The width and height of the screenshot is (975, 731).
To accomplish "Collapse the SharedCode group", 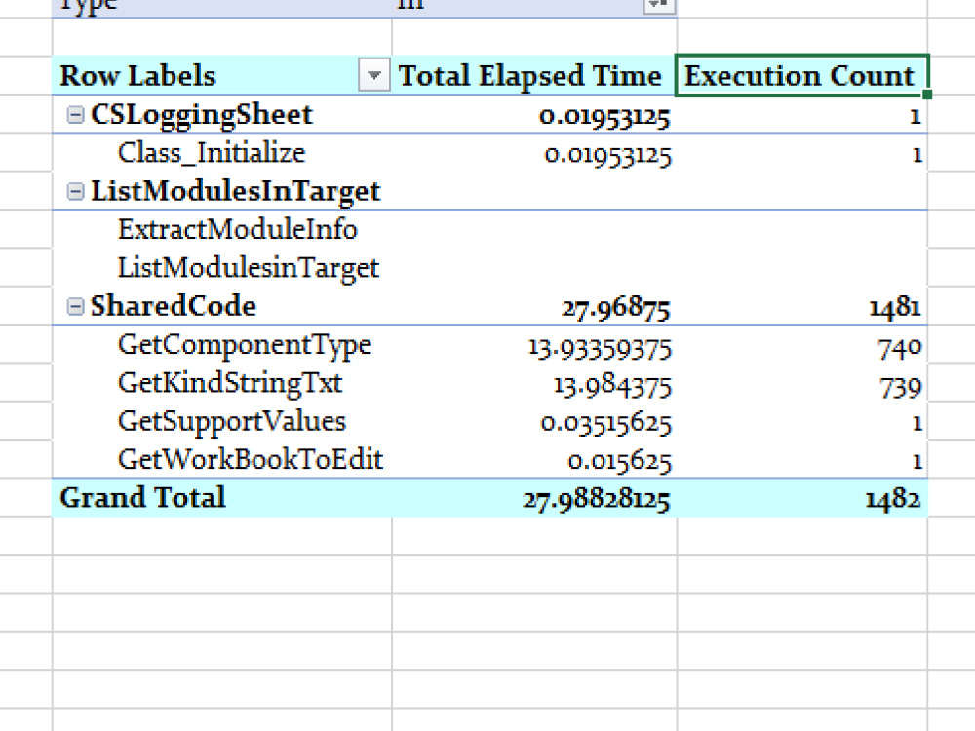I will point(75,306).
